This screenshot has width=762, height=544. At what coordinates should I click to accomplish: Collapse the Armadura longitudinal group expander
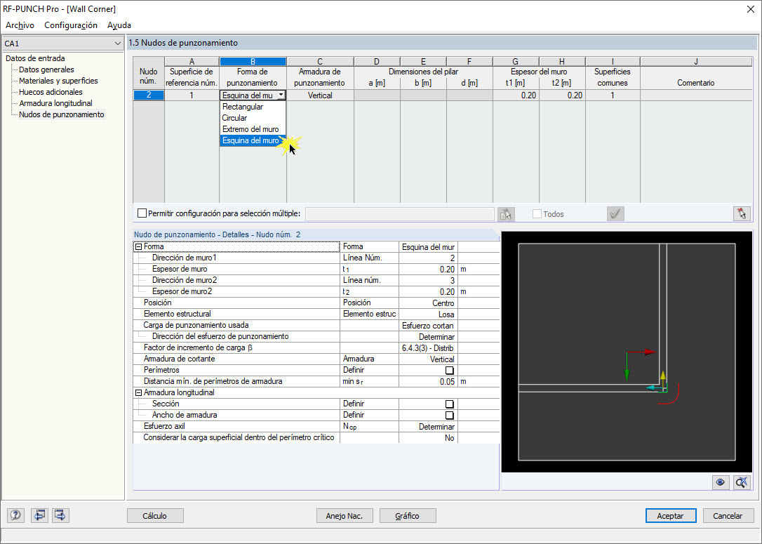click(138, 393)
